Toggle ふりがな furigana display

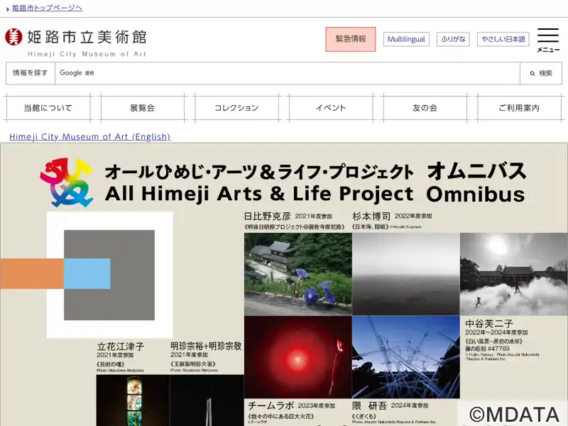coord(453,39)
